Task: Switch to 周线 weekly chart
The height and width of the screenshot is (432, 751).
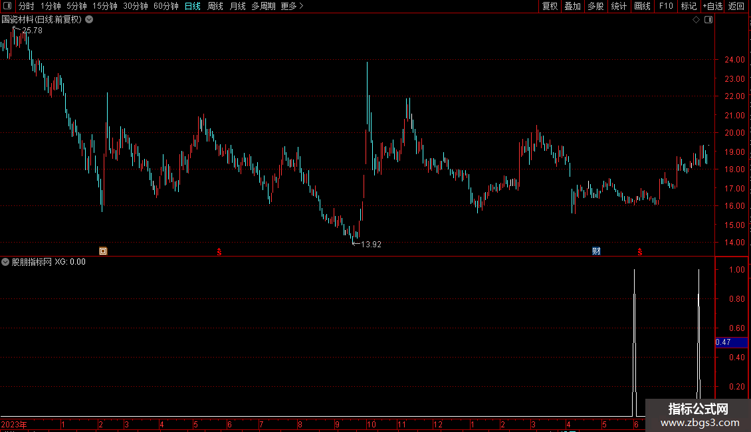Action: pos(215,6)
